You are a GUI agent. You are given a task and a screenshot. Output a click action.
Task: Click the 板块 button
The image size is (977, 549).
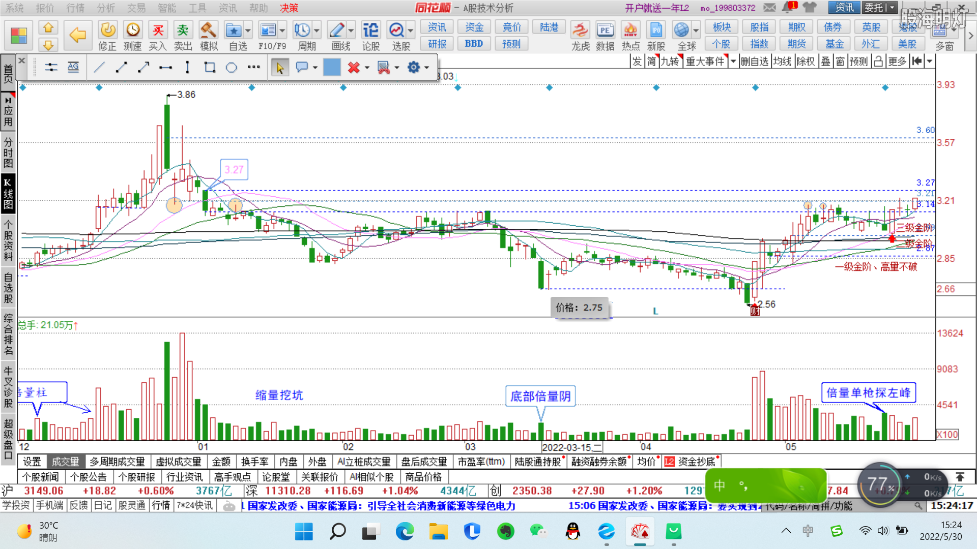[722, 27]
